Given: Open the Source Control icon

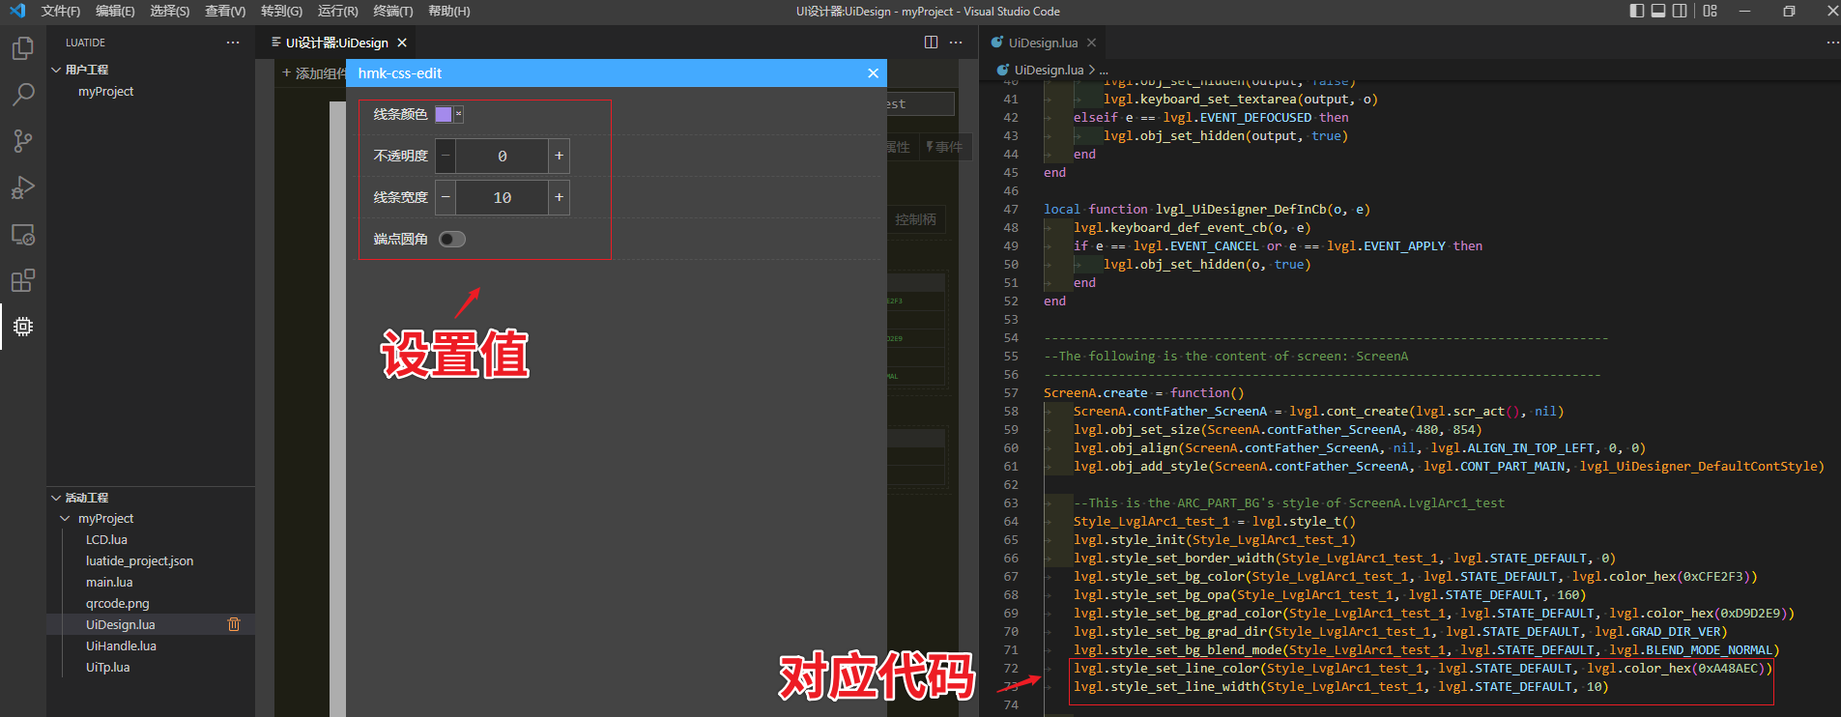Looking at the screenshot, I should tap(22, 141).
